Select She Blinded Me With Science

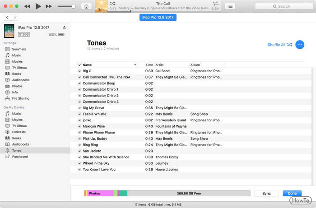191,157
